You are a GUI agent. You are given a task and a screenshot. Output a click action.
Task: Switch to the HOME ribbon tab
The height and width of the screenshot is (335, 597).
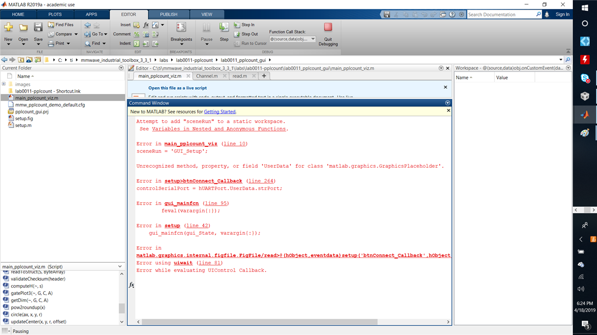(x=18, y=15)
